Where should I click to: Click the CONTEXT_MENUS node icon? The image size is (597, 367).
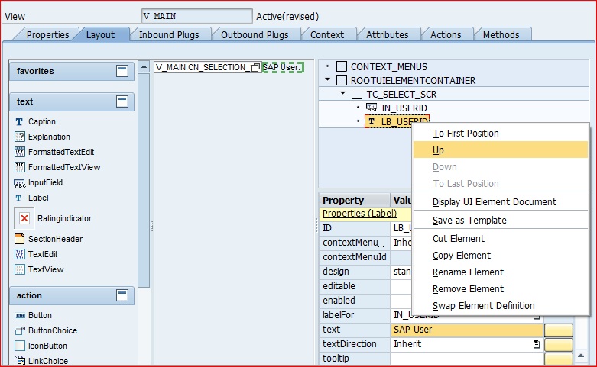point(342,66)
